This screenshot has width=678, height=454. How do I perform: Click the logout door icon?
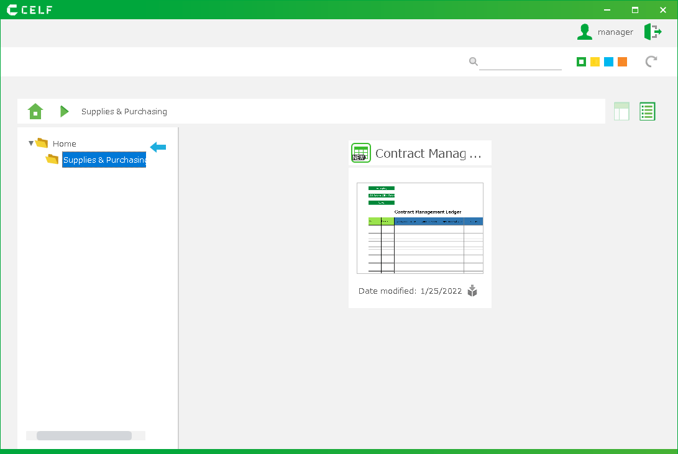click(653, 32)
